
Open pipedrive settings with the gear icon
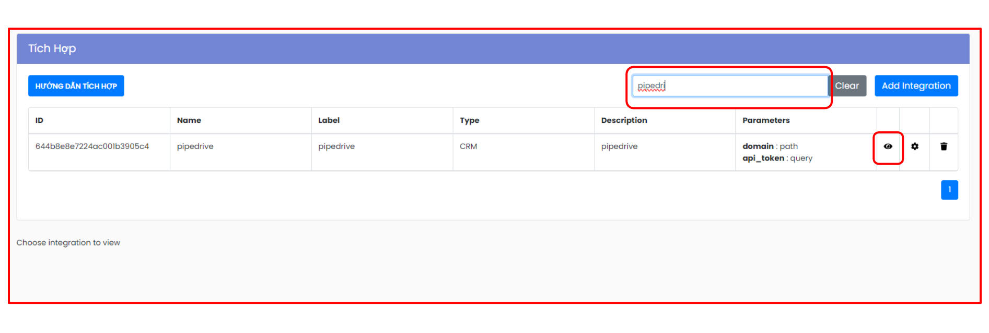[x=914, y=146]
